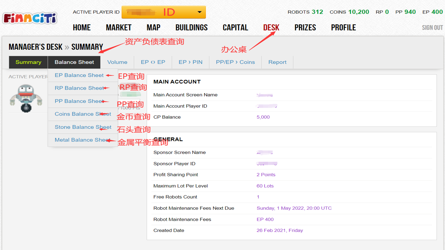The width and height of the screenshot is (445, 250).
Task: Click the COINS 10,200 counter
Action: (x=349, y=12)
